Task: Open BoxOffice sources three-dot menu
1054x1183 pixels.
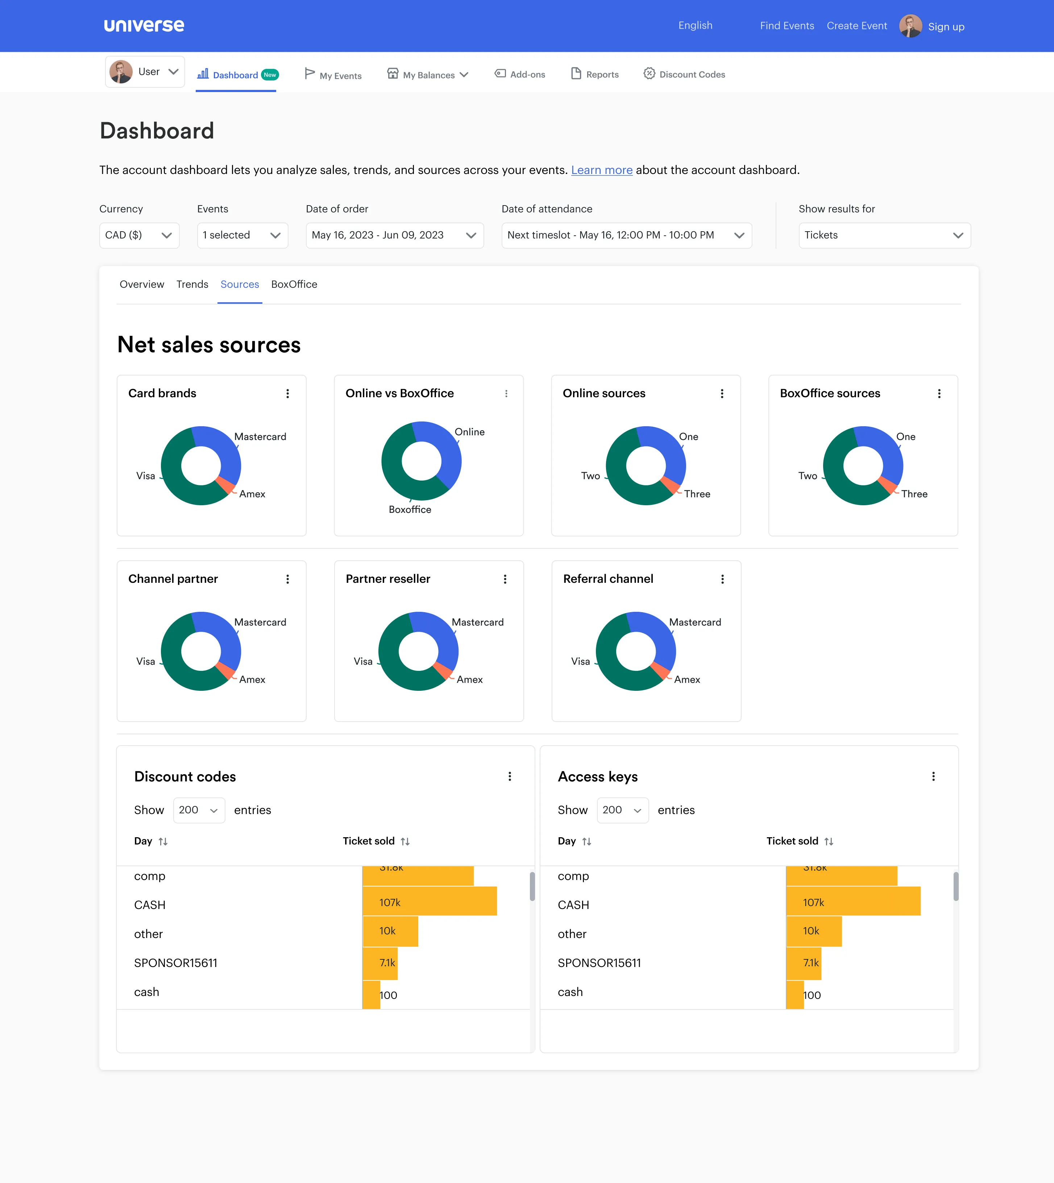Action: [x=939, y=394]
